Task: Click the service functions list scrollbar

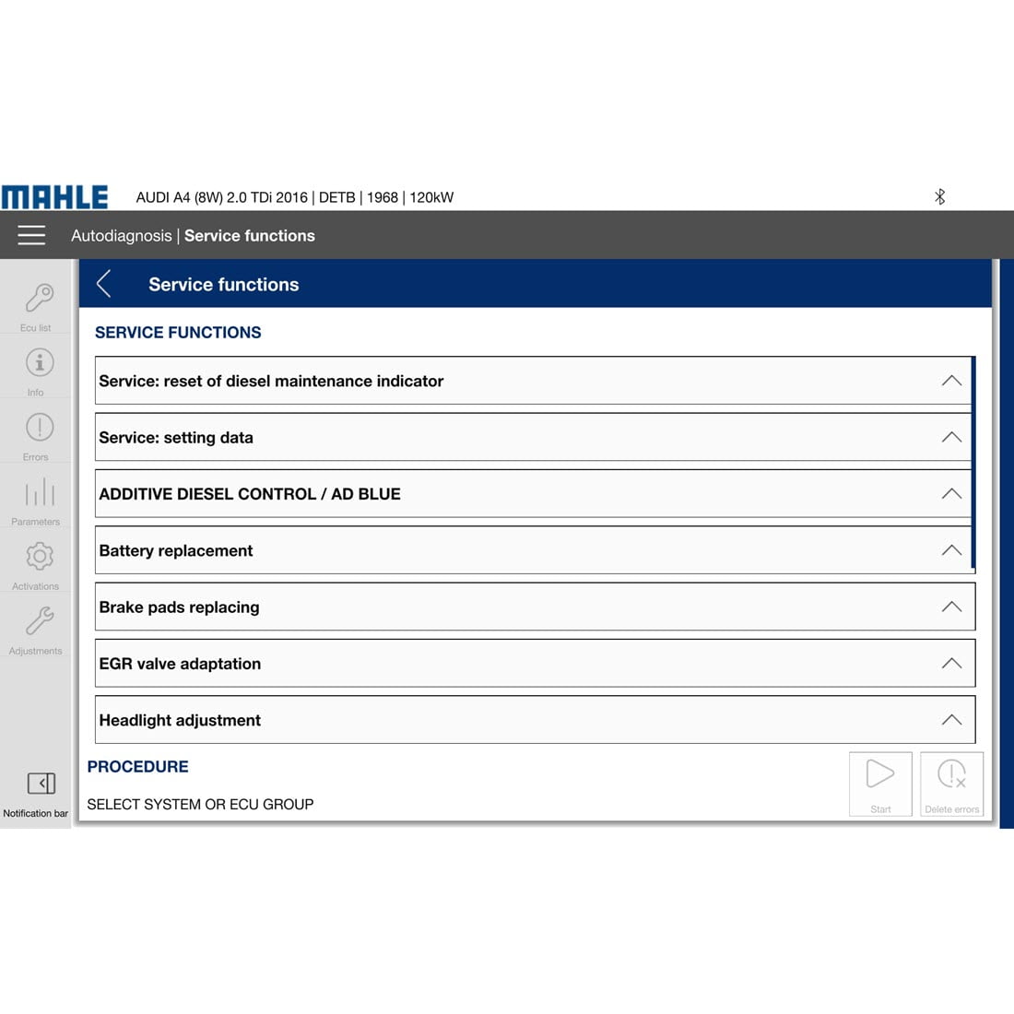Action: tap(973, 464)
